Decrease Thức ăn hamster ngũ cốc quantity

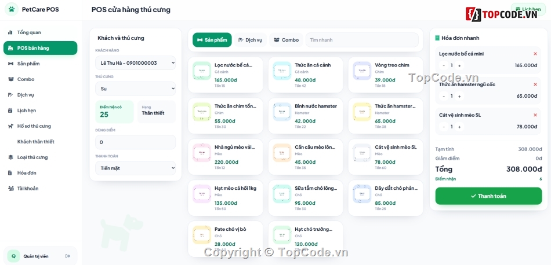coord(444,96)
